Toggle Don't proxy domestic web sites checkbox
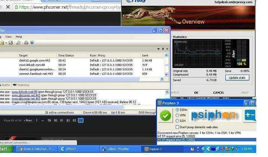The image size is (268, 157). pyautogui.click(x=177, y=127)
